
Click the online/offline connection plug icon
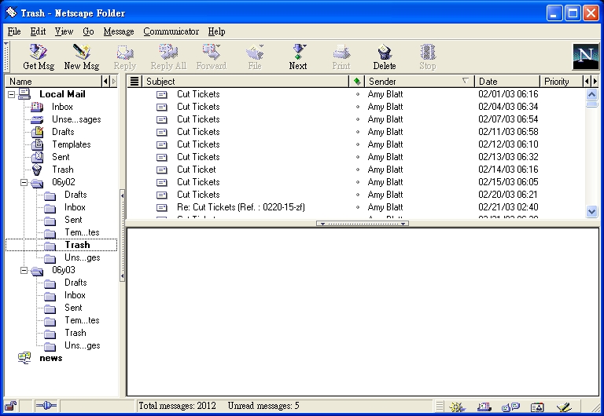click(46, 406)
